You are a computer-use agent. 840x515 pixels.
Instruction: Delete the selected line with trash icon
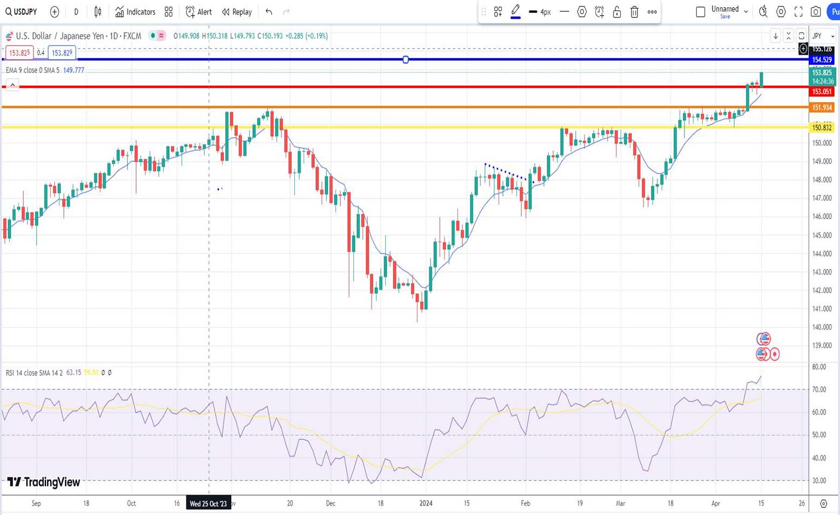(x=635, y=12)
